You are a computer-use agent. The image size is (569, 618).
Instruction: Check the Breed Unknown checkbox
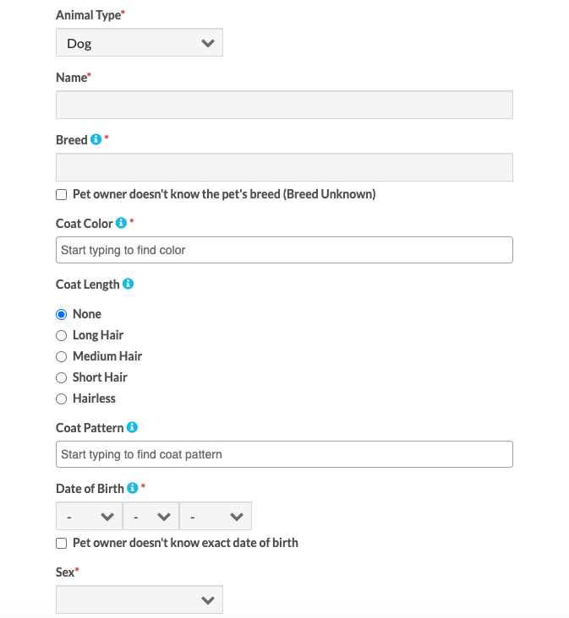click(61, 195)
